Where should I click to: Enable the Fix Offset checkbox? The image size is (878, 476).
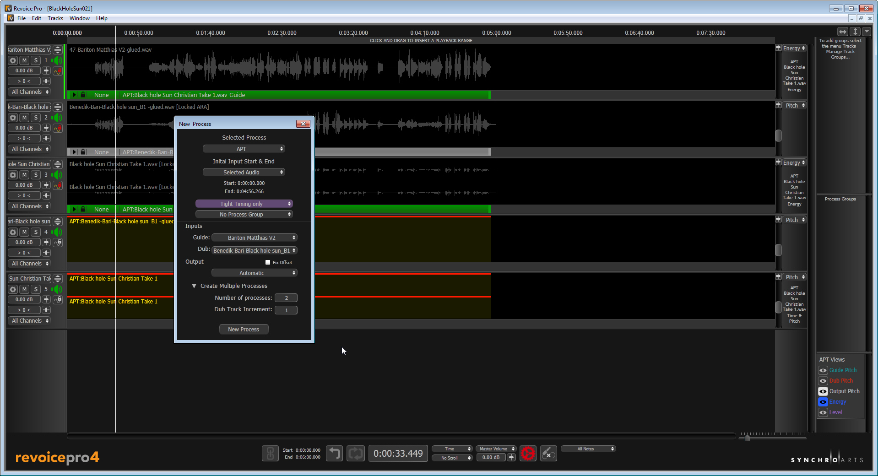tap(268, 262)
